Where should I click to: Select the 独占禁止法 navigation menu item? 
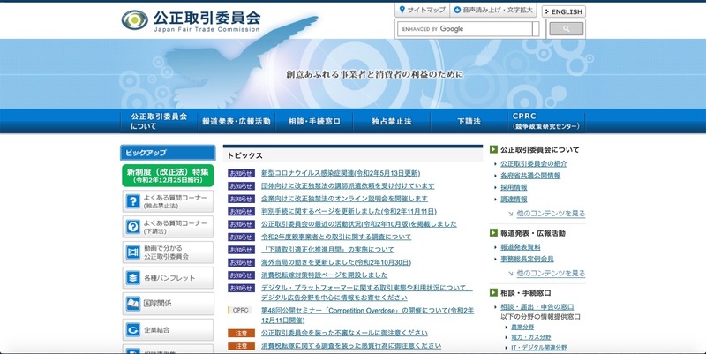[x=391, y=121]
